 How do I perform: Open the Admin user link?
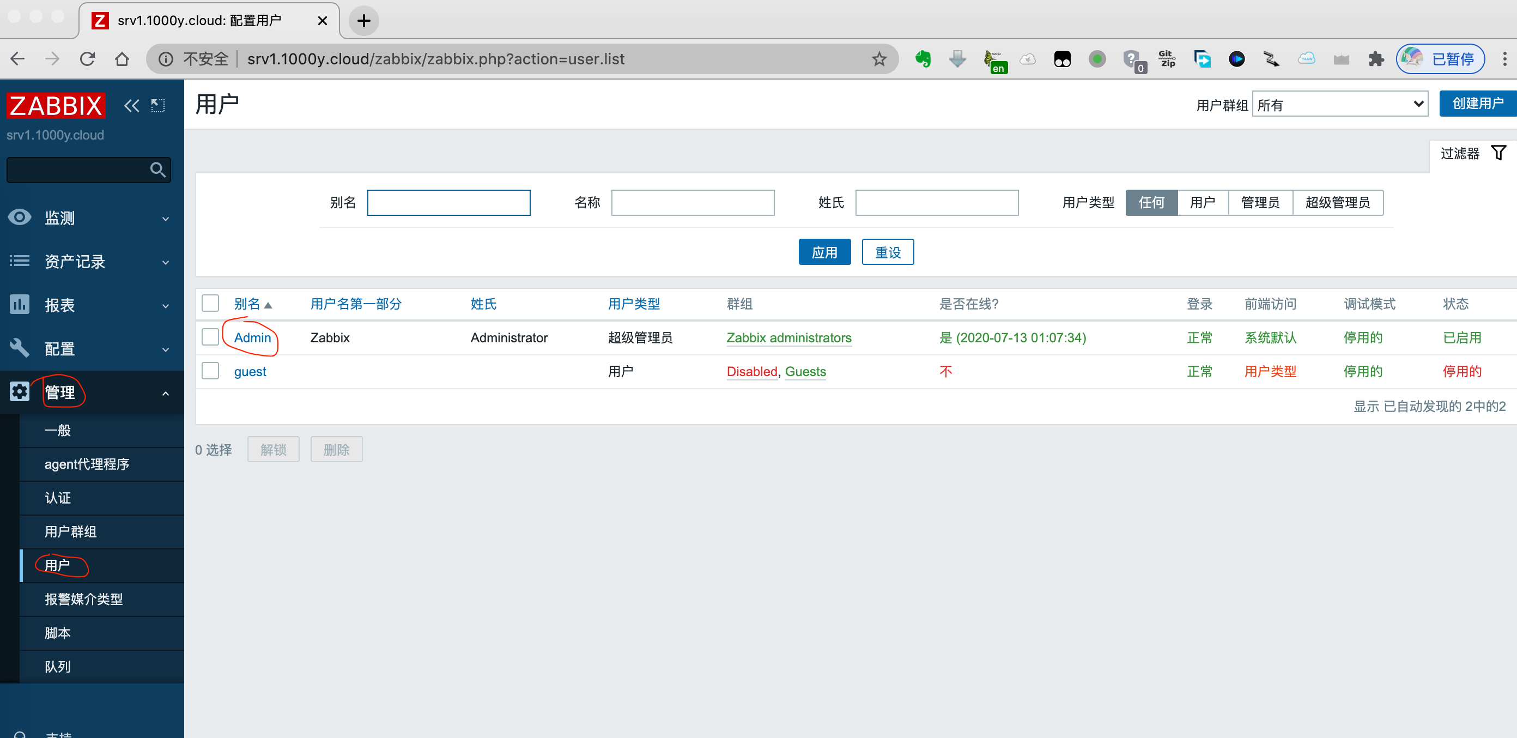tap(251, 337)
